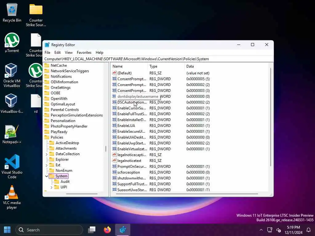Select the shutdownwitho... value name
Viewport: 315px width, 236px height.
(x=132, y=178)
